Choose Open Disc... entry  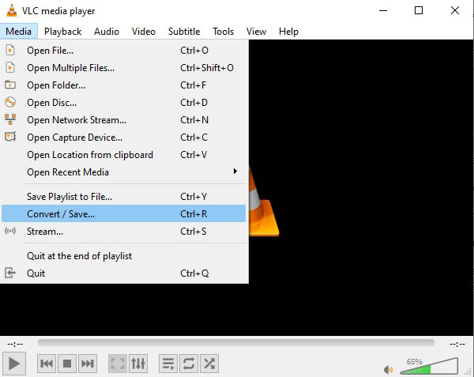123,103
